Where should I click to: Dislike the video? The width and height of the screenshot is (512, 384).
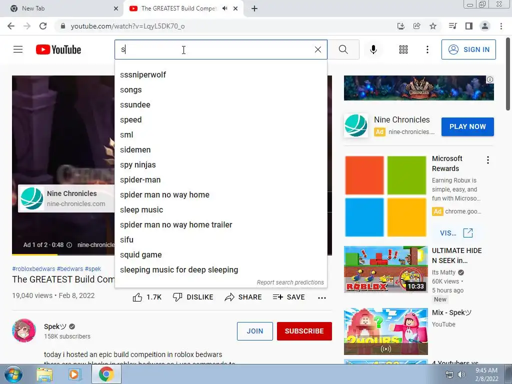point(192,297)
